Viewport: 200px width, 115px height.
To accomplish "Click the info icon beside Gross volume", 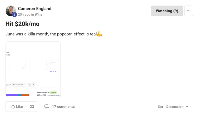I will pos(48,93).
